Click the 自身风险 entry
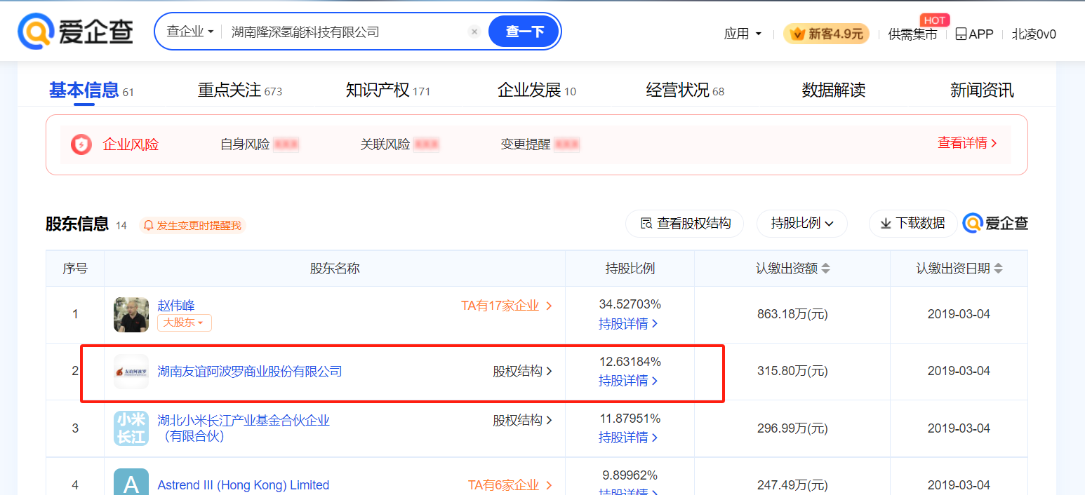1085x495 pixels. coord(260,144)
